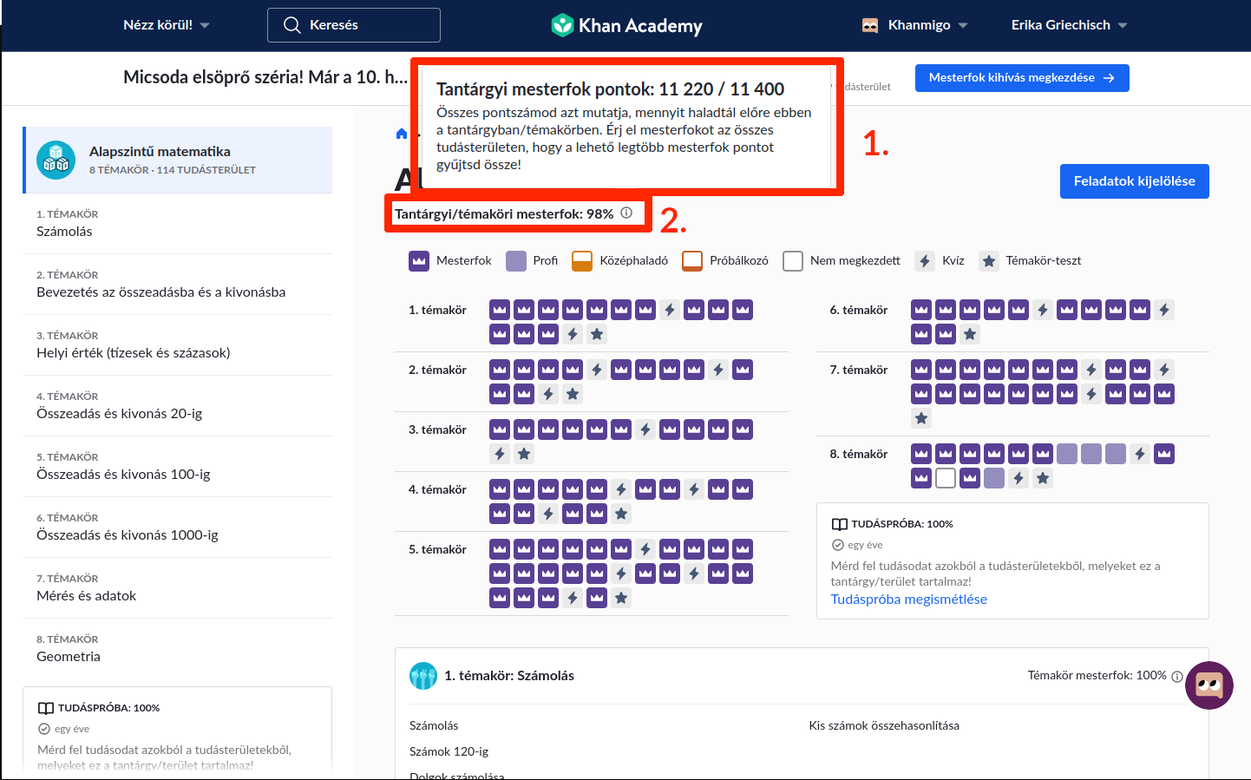The image size is (1251, 780).
Task: Select sidebar unit Összeadás és kivonás 100-ig
Action: click(178, 467)
